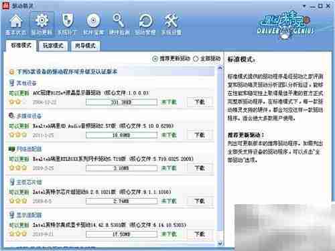Click the date 2009-5-25
This screenshot has height=251, width=335.
click(x=43, y=168)
